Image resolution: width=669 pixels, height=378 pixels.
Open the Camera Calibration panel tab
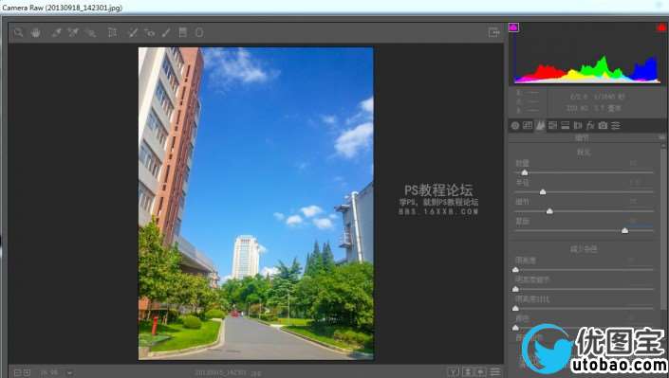[603, 125]
